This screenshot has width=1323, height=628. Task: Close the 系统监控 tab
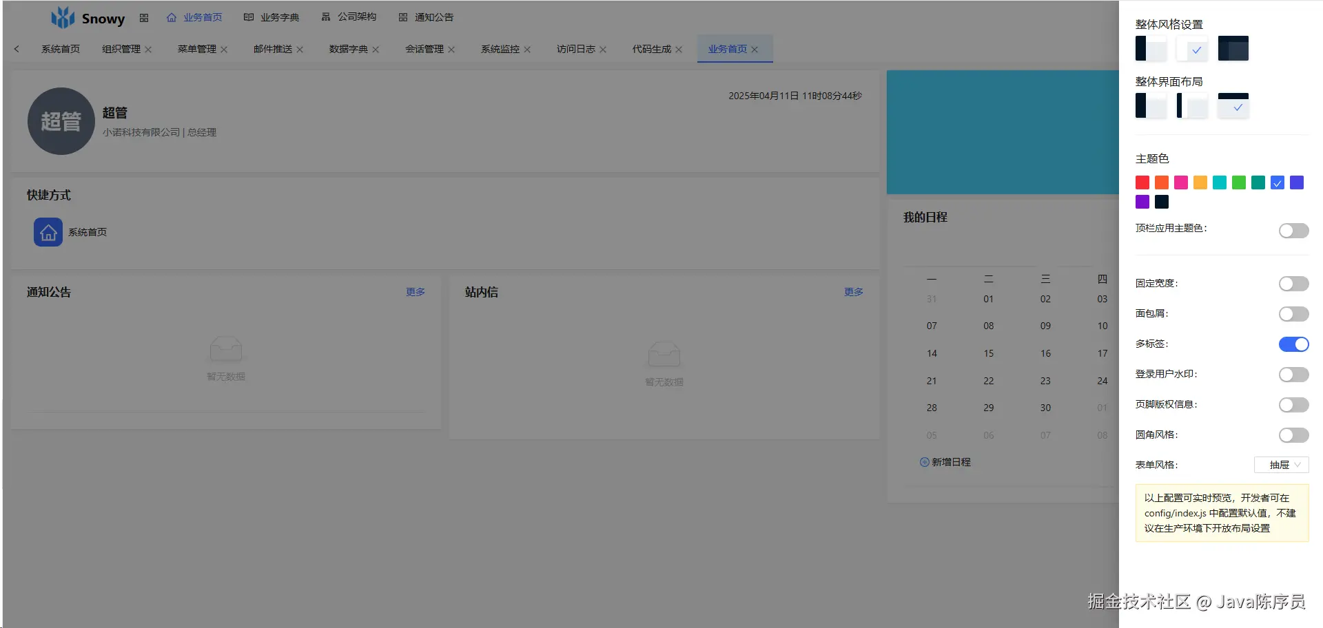pos(527,50)
